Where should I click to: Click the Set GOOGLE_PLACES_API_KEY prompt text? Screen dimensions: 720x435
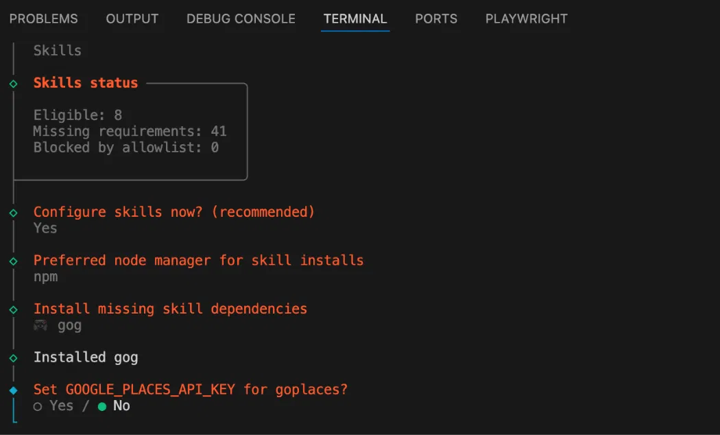(x=190, y=390)
